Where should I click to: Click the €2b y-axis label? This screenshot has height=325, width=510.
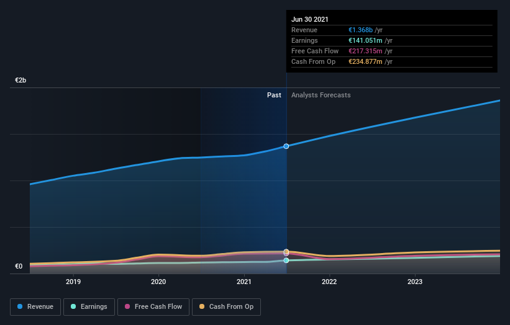coord(20,80)
